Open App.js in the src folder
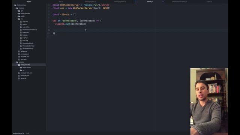This screenshot has width=240, height=135. pyautogui.click(x=24, y=24)
